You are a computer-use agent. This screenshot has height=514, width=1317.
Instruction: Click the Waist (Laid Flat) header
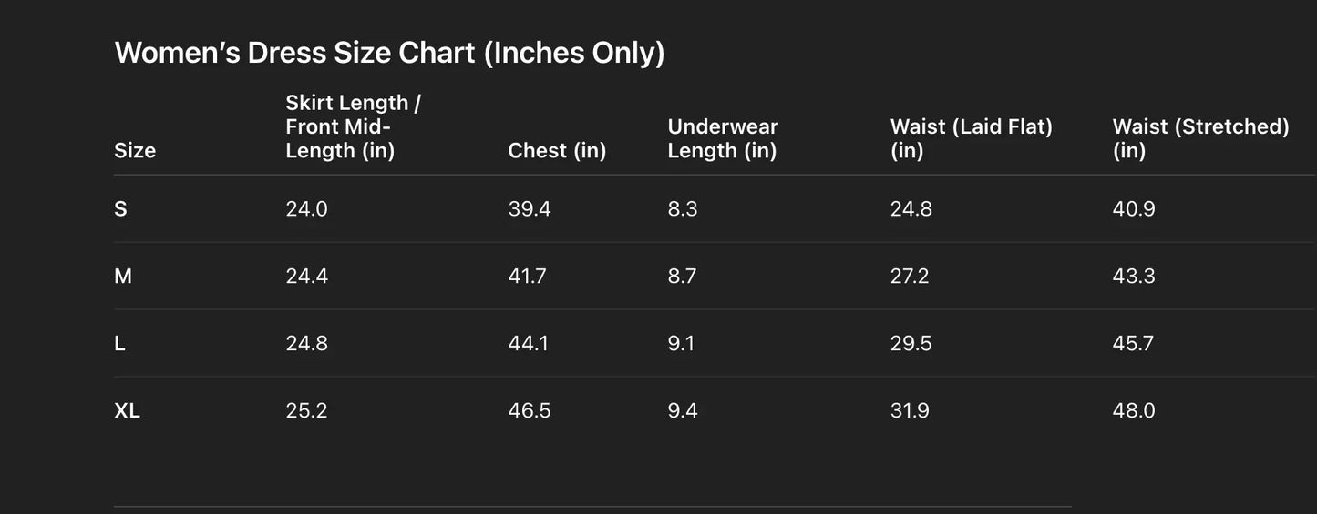(x=971, y=138)
